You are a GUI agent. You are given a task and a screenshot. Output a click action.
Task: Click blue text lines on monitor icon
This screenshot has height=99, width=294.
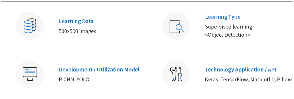(x=30, y=71)
